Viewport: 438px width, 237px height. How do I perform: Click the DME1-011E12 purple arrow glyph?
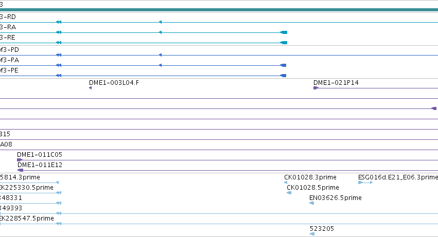click(20, 170)
